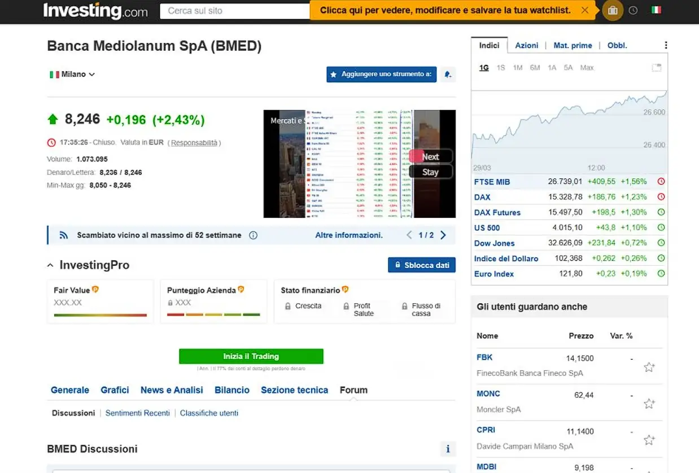Select the Max chart timeframe
The height and width of the screenshot is (473, 699).
(x=587, y=68)
